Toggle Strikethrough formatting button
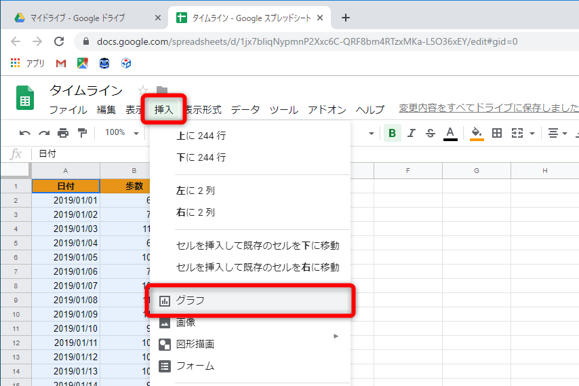Viewport: 579px width, 386px height. point(431,133)
